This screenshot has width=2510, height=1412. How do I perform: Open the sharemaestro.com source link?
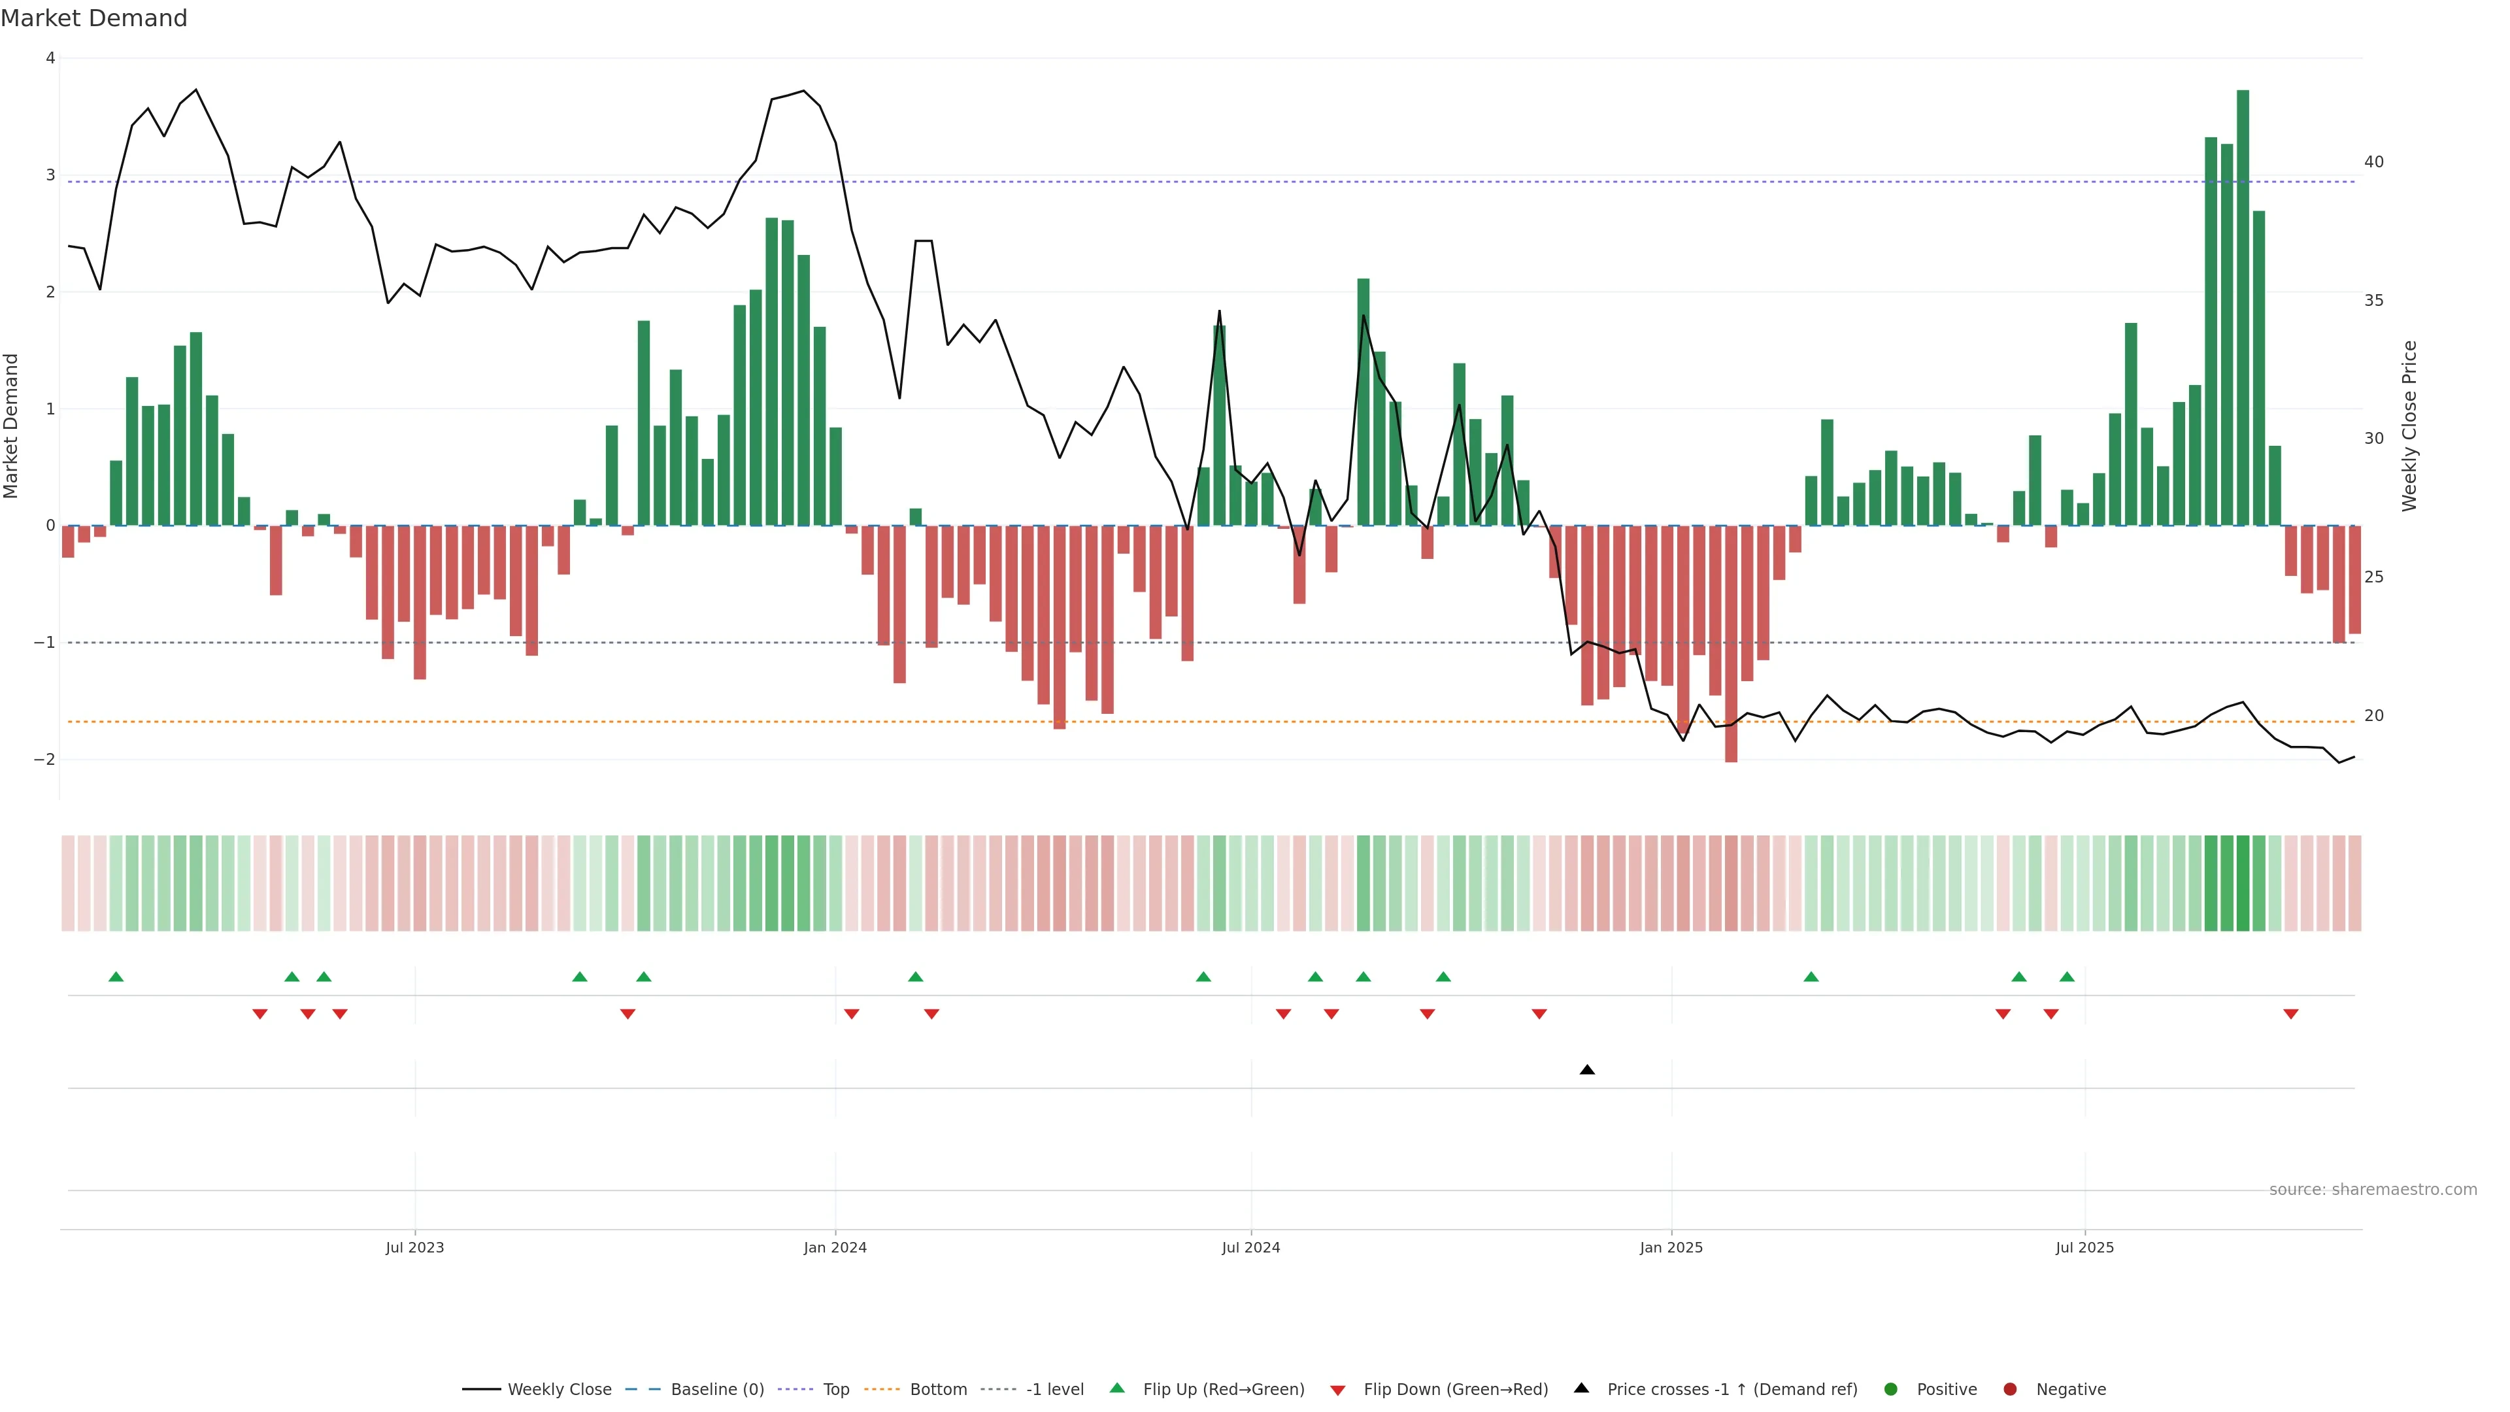[2373, 1189]
